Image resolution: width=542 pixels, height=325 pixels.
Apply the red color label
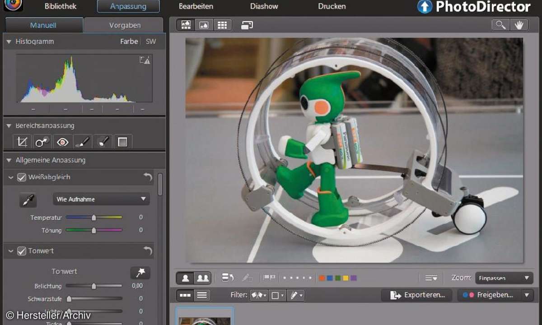(x=322, y=278)
